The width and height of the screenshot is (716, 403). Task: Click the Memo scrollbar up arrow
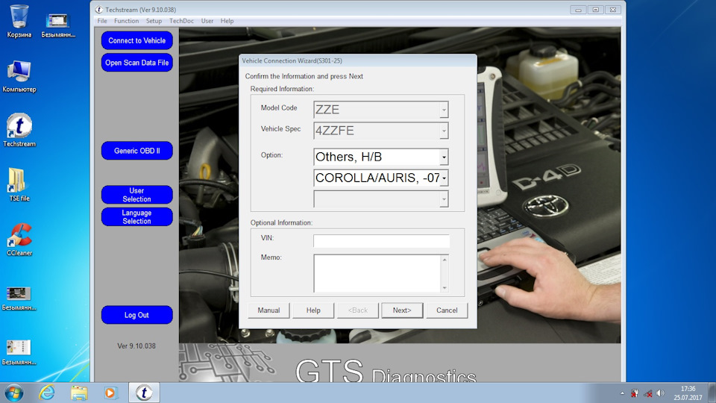tap(445, 260)
